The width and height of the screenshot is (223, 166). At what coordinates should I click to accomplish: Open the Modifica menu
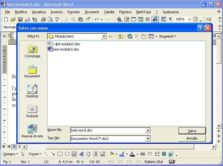point(21,12)
